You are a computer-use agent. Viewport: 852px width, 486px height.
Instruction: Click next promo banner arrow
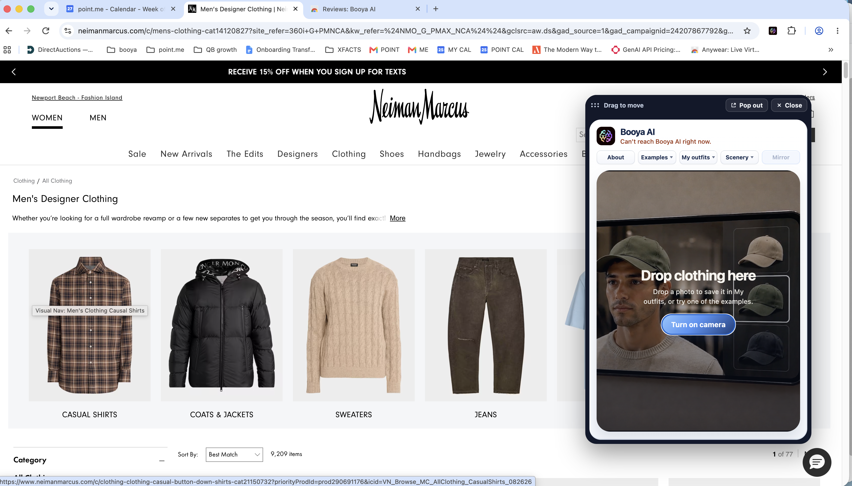coord(825,72)
